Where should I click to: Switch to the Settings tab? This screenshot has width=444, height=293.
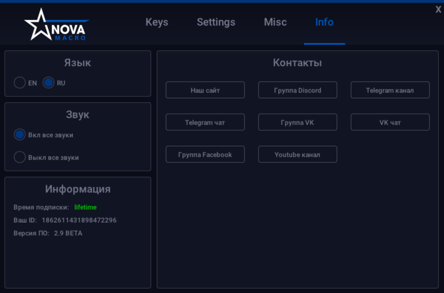coord(216,22)
